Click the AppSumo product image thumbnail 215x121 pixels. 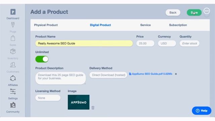[79, 102]
